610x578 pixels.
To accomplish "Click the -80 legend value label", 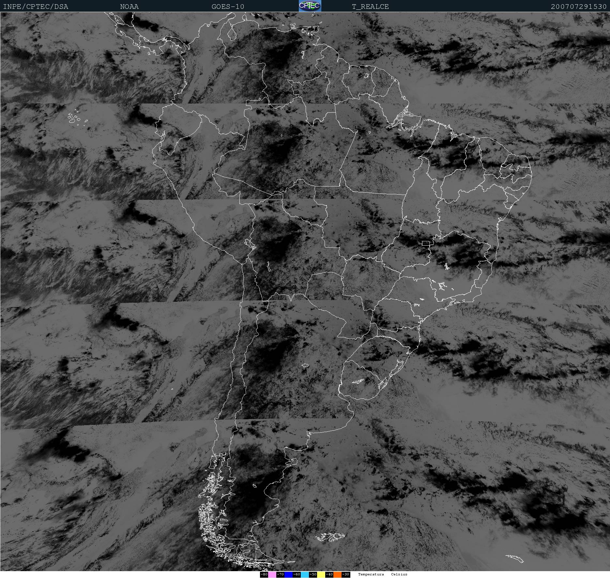I will (x=264, y=574).
